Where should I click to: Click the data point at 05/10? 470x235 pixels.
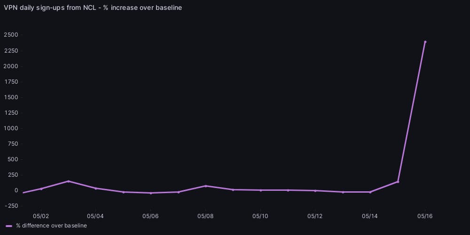pyautogui.click(x=260, y=190)
